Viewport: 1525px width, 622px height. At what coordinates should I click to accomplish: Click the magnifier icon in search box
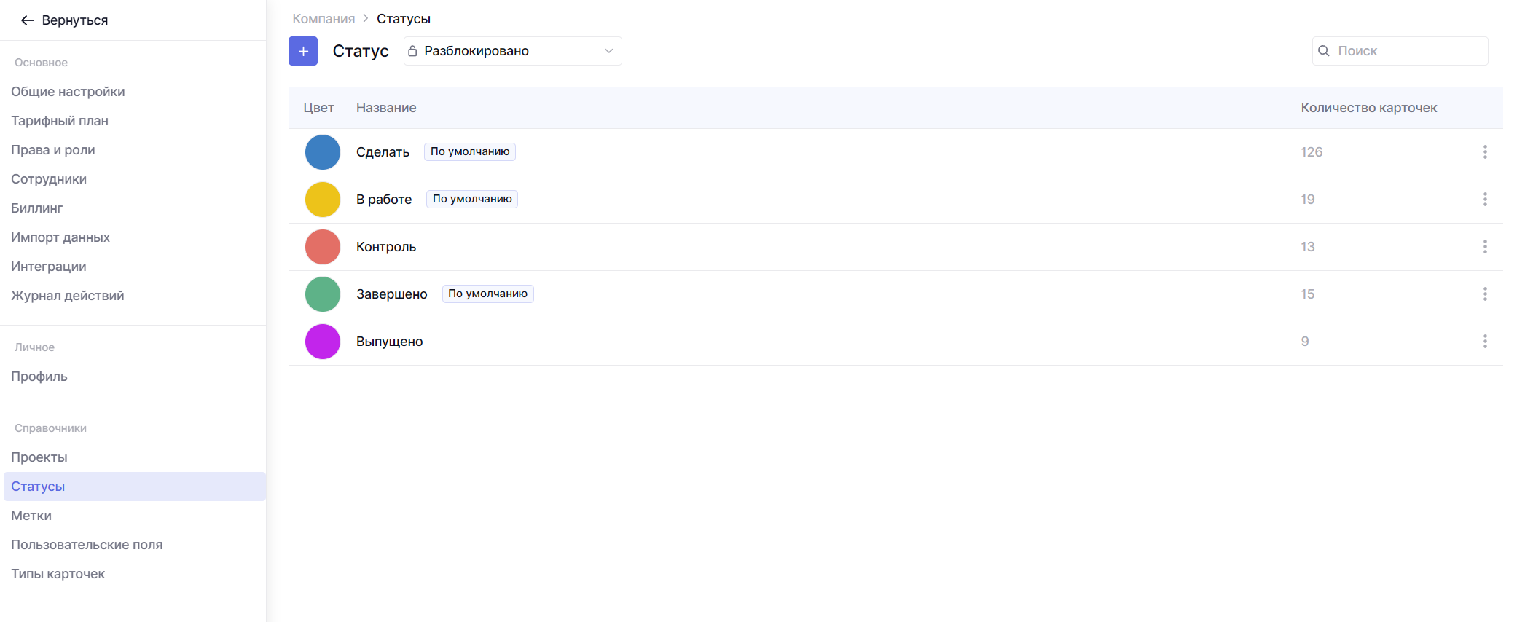click(1324, 51)
